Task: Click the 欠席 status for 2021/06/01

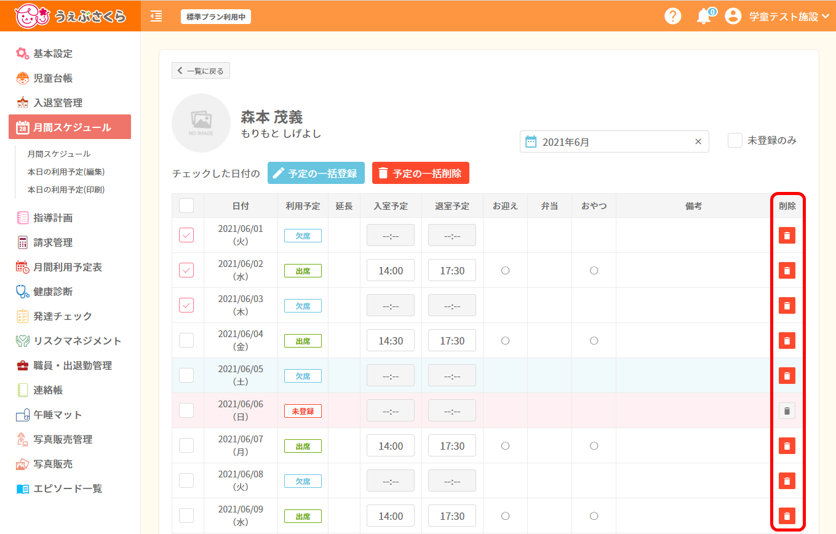Action: [x=303, y=236]
